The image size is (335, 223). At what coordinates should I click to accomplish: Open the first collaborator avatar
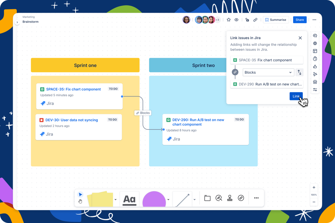[186, 20]
